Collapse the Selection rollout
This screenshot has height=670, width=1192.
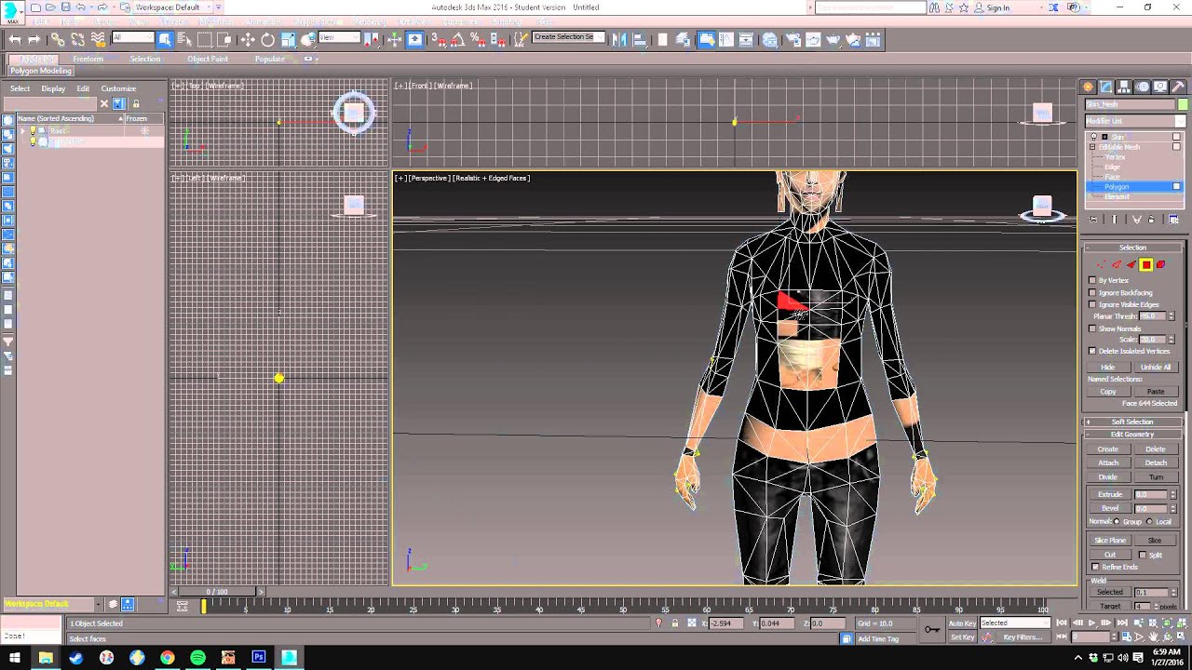point(1132,248)
